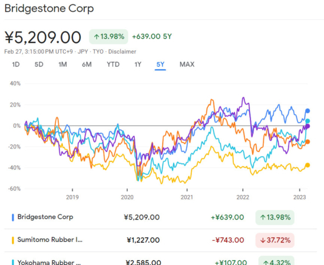Click the -60% y-axis label
The height and width of the screenshot is (265, 324).
point(14,188)
